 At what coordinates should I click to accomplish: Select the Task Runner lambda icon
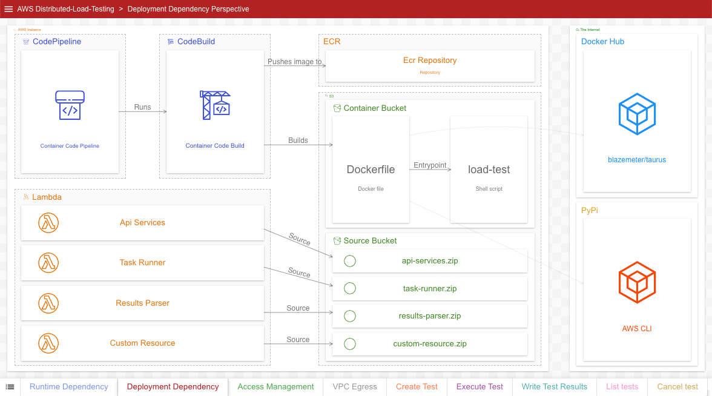48,263
